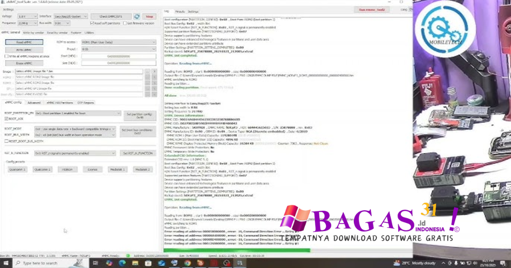Open the Bus width dropdown
Viewport: 511px width, 268px height.
[x=62, y=23]
